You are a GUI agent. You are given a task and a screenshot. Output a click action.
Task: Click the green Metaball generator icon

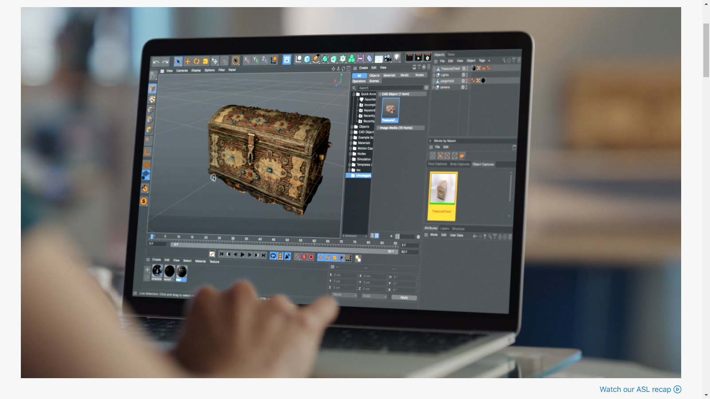pos(351,59)
